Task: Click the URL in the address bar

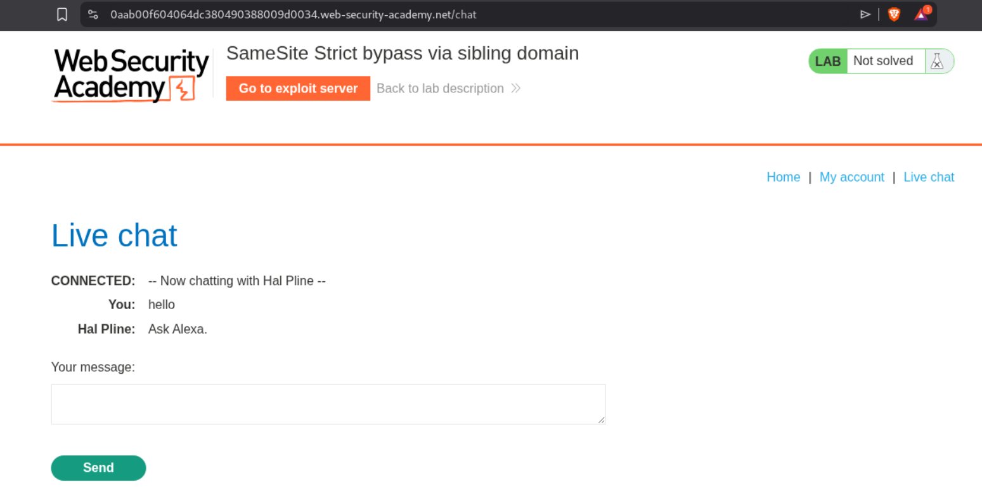Action: point(293,15)
